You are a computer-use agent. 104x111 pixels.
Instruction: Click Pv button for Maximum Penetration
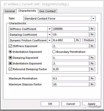pos(92,78)
